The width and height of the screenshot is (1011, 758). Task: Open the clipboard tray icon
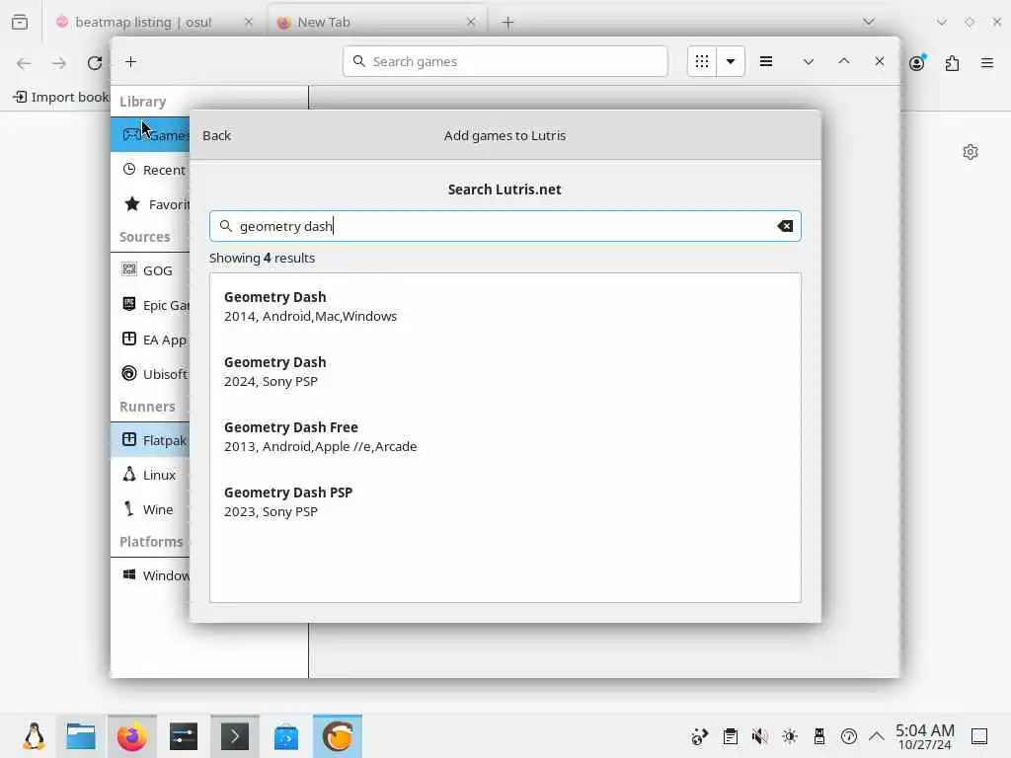pyautogui.click(x=730, y=736)
